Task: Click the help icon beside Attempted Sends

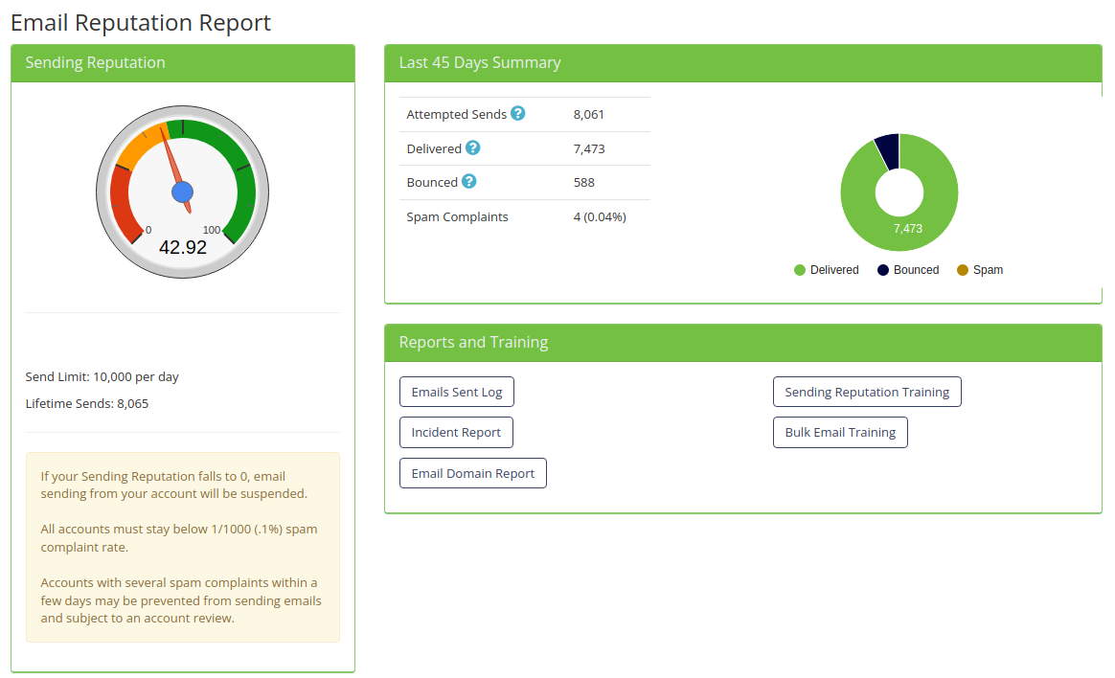Action: pos(517,113)
